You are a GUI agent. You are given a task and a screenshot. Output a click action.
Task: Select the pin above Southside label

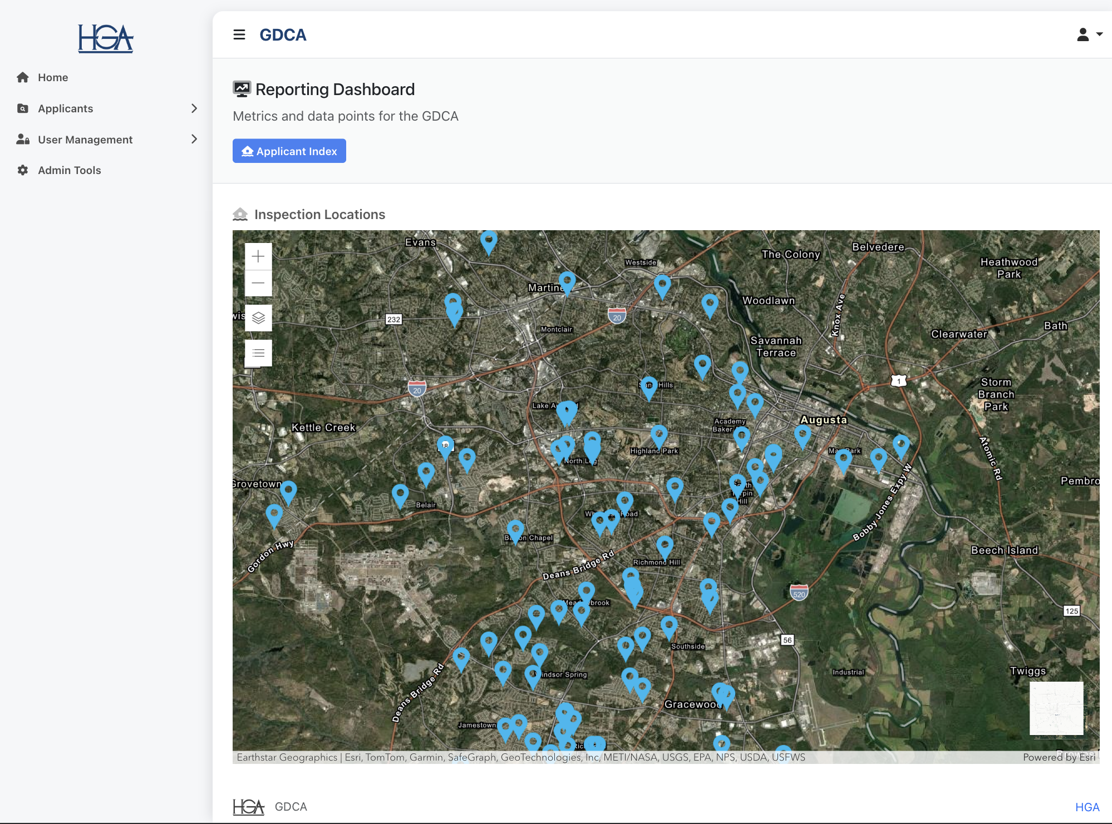click(x=669, y=628)
